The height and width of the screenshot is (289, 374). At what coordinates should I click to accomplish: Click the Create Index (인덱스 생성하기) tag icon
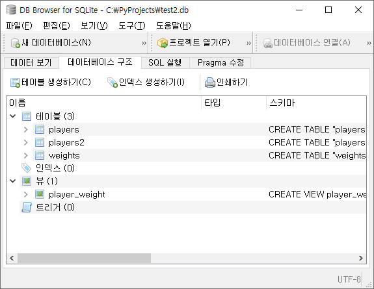click(113, 82)
